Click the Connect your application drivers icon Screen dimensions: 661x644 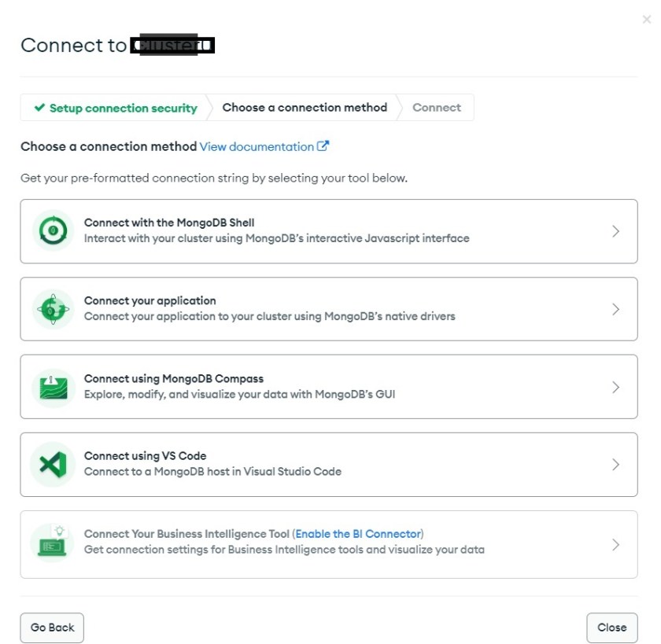click(x=52, y=308)
